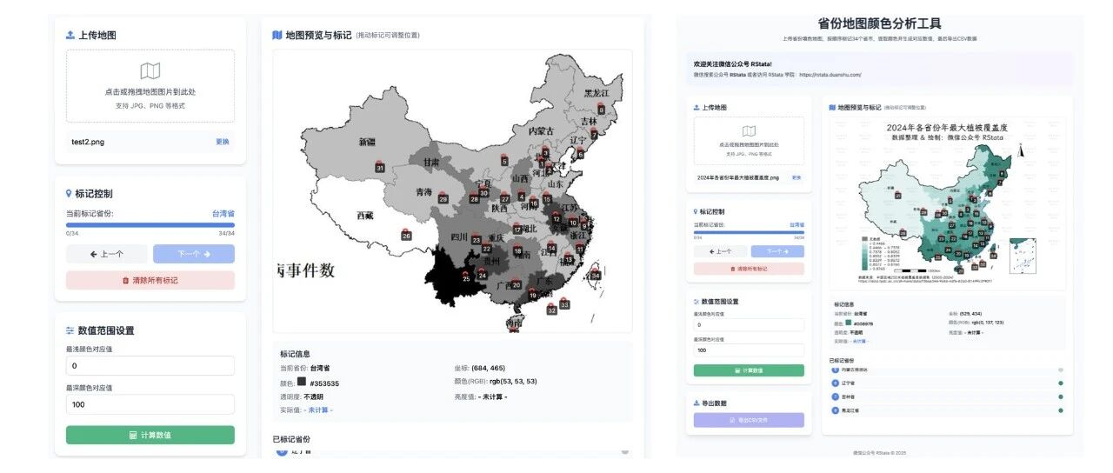Select the 内蒙古自治区 row in 已标记省份 list
Screen dimensions: 1113x473
coord(949,370)
